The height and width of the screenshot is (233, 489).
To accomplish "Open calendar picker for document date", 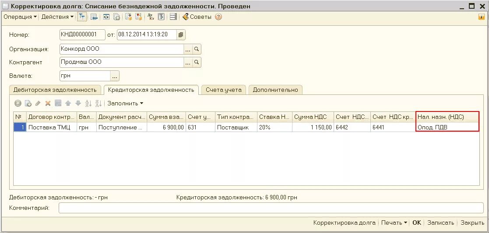I will 181,35.
